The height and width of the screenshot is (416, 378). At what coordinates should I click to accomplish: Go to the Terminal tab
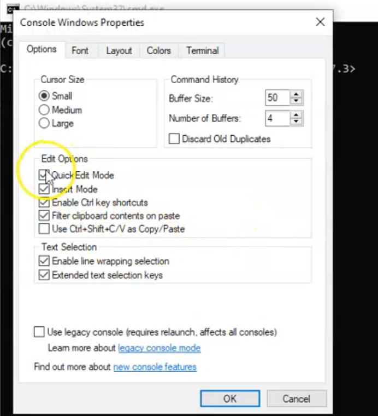(202, 50)
